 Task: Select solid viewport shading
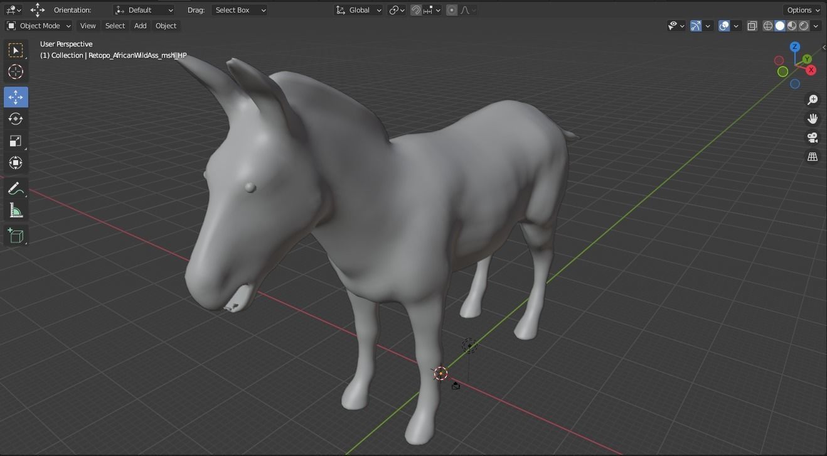pos(780,26)
